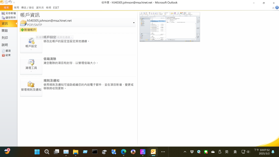
Task: Click the inbox preview thumbnail
Action: tap(169, 27)
